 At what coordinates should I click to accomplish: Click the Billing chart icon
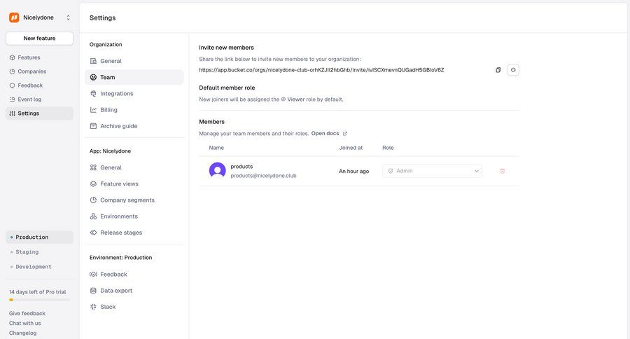[93, 110]
